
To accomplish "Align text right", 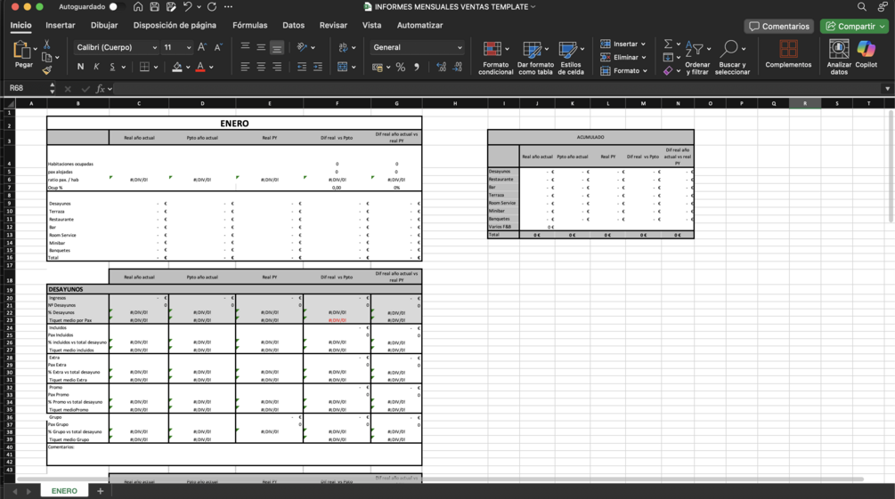I will [277, 67].
